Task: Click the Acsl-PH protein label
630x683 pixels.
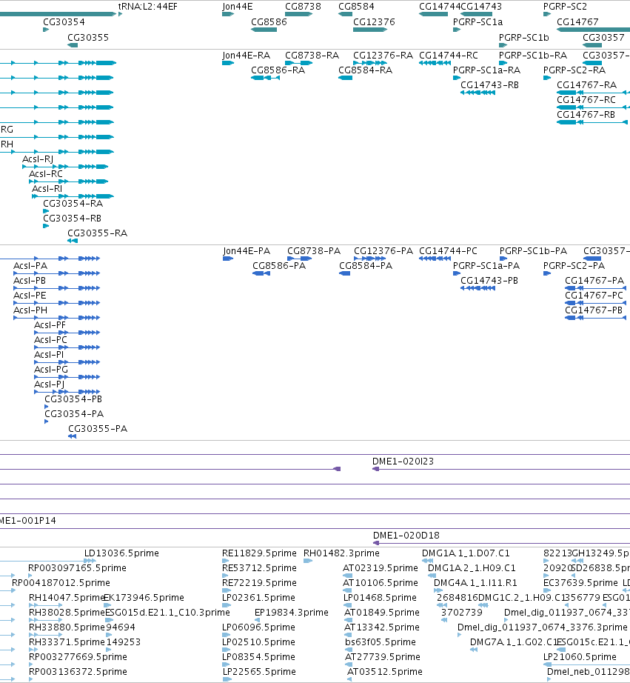Action: tap(30, 310)
